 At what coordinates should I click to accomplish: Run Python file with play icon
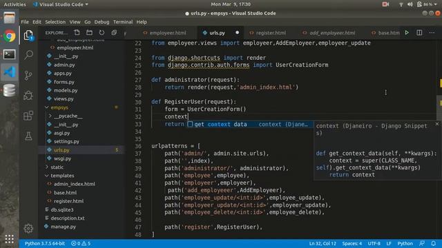pyautogui.click(x=407, y=32)
